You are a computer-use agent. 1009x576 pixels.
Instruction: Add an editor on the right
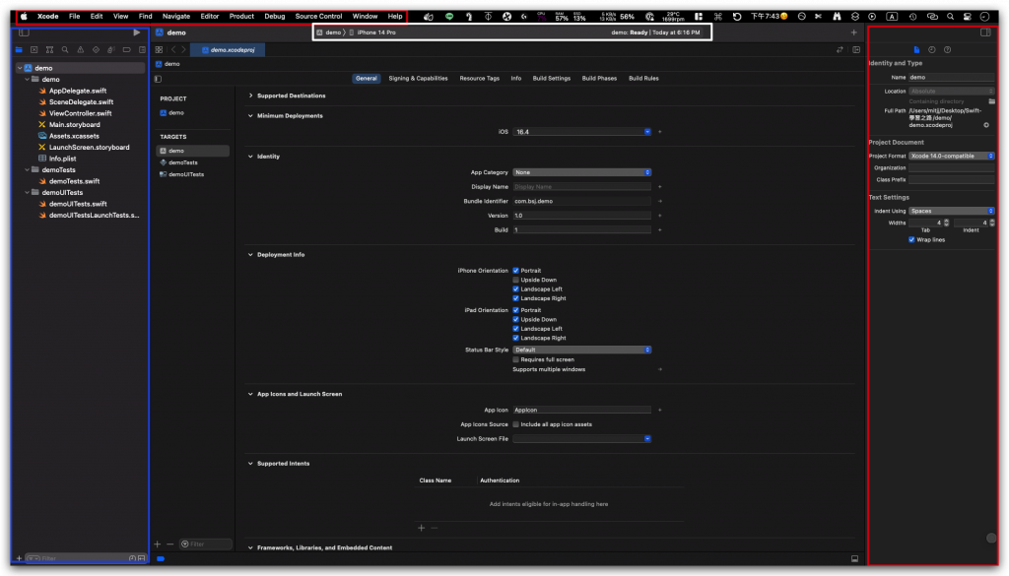(x=856, y=49)
